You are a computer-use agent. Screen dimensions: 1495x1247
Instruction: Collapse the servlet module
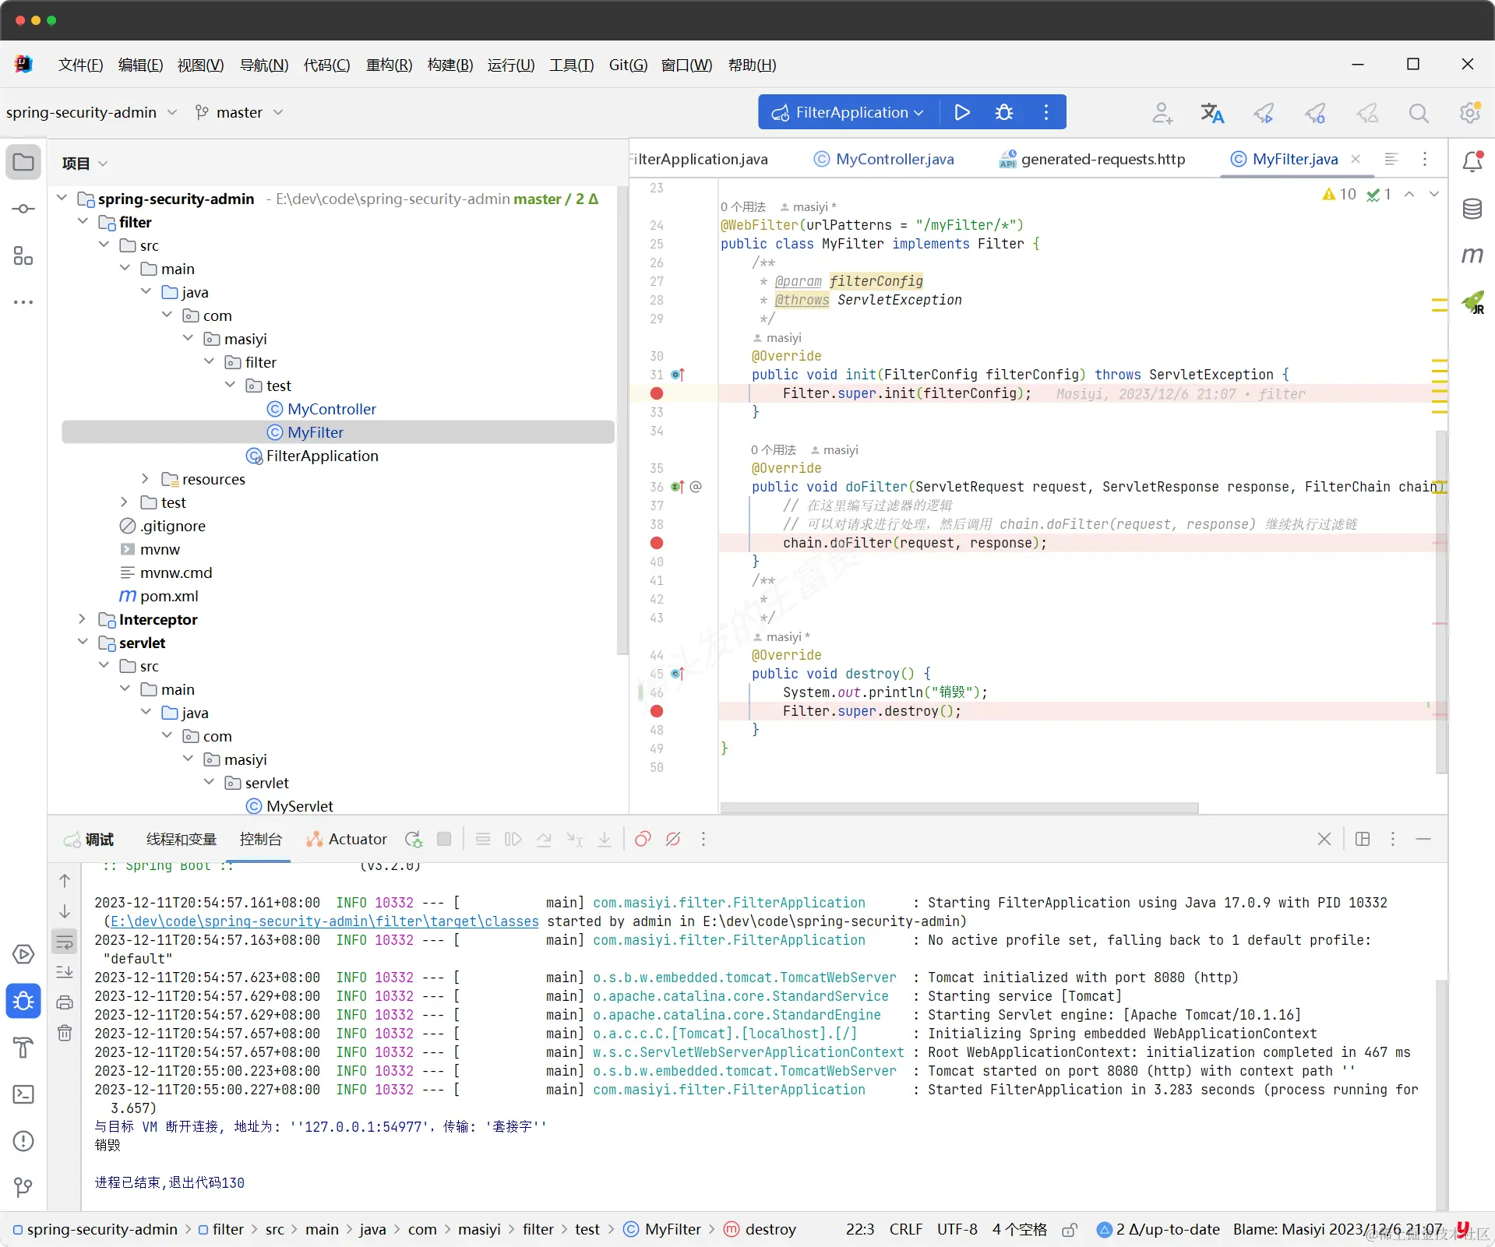click(x=82, y=643)
